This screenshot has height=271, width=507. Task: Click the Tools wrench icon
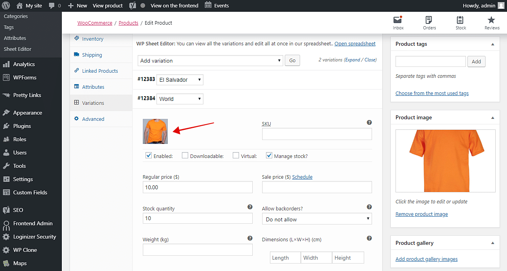6,166
